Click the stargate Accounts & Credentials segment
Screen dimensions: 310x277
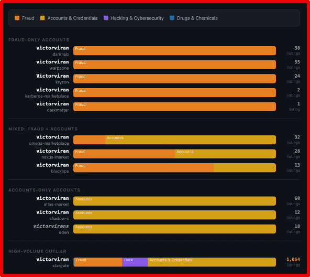pos(212,262)
